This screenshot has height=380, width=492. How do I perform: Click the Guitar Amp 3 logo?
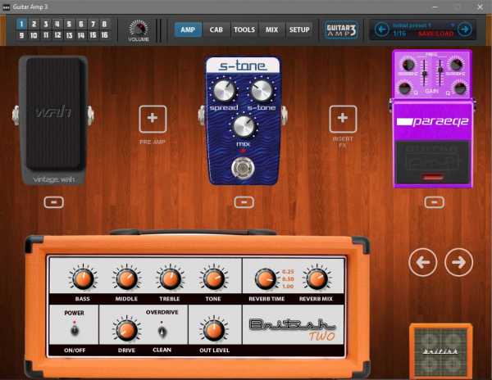(341, 30)
